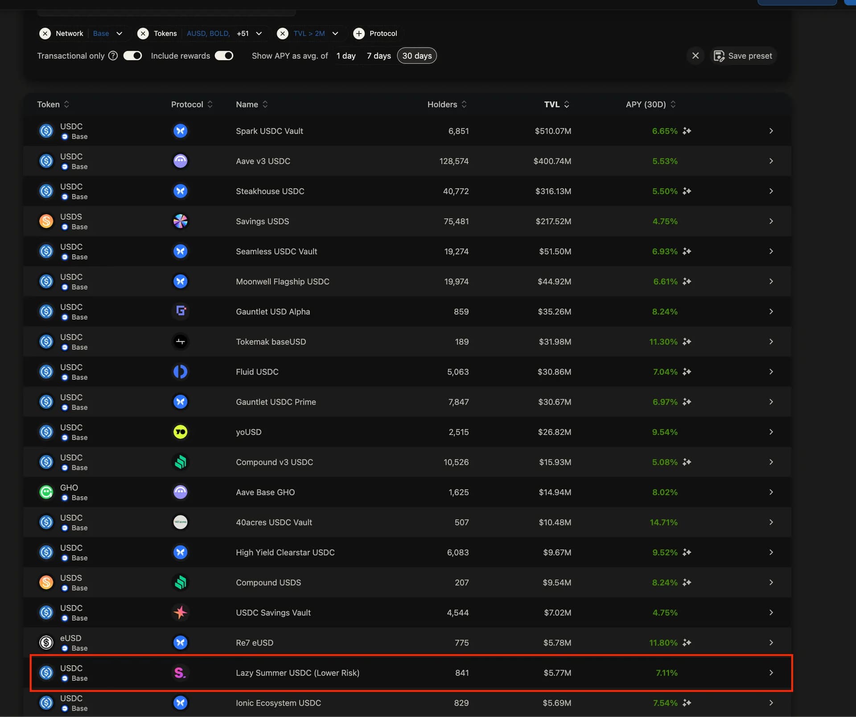The height and width of the screenshot is (717, 856).
Task: Disable the Include rewards switch
Action: (x=224, y=55)
